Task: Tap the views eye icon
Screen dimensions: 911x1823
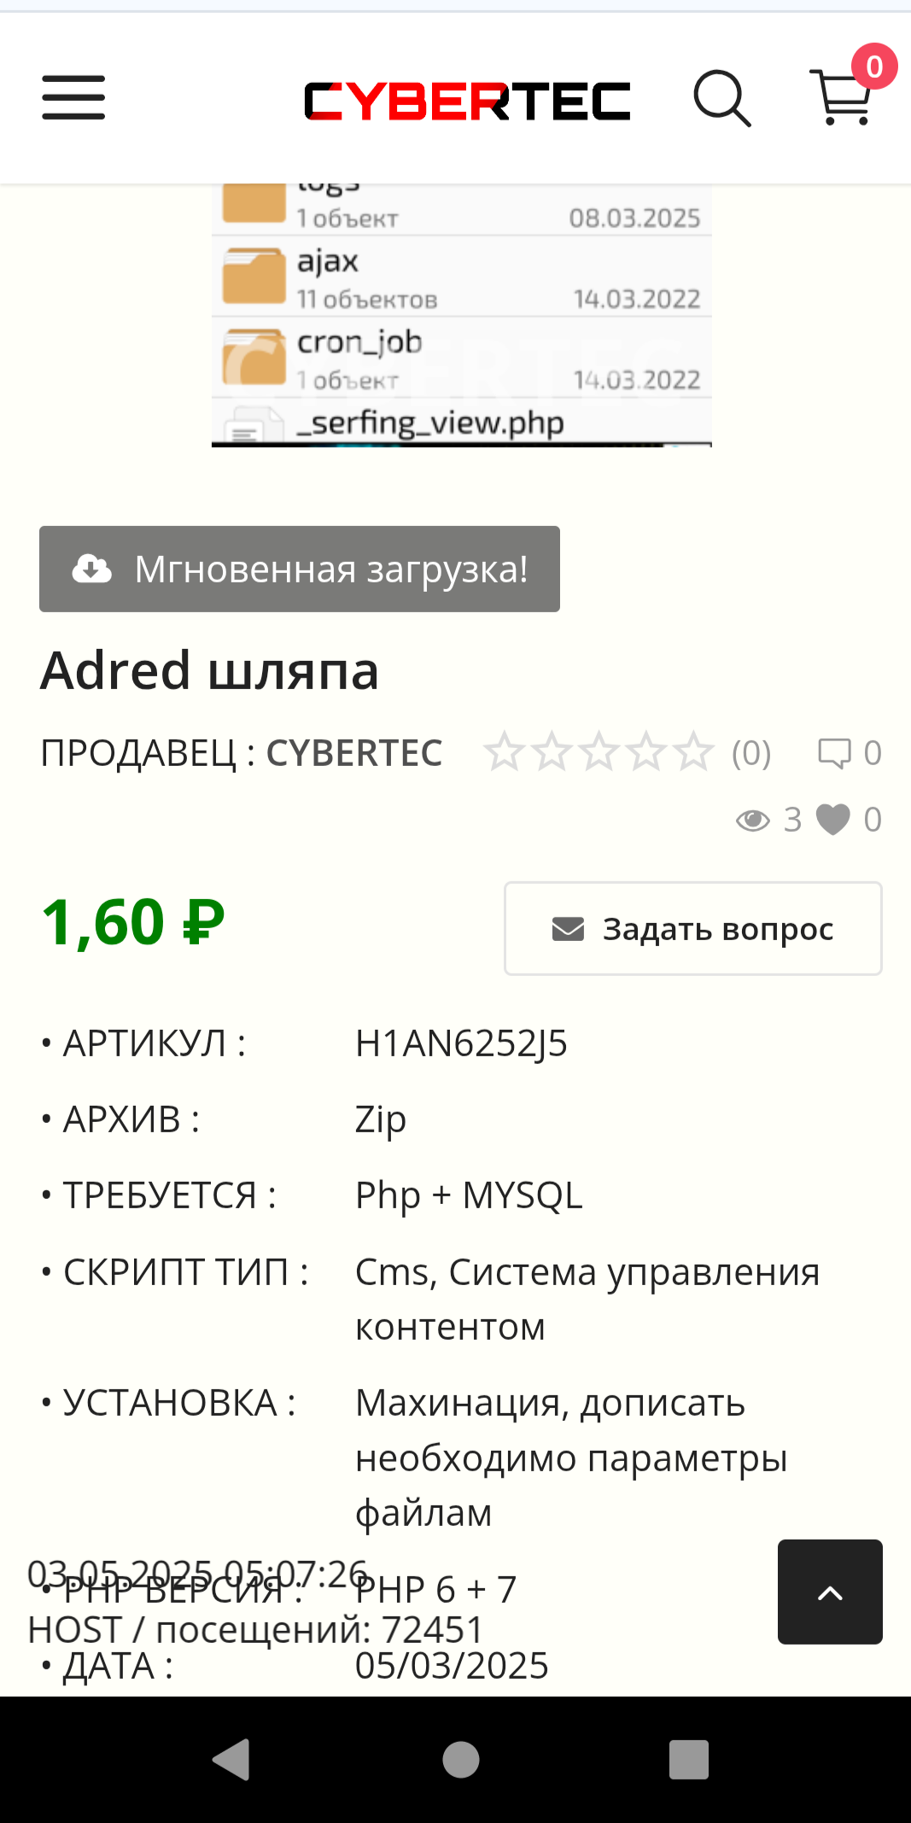Action: tap(753, 821)
